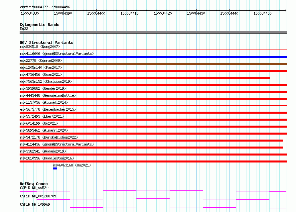Select transcript CSF1R|NM_001288705 label
Viewport: 296px width, 212px height.
tap(38, 196)
